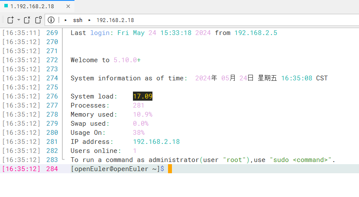This screenshot has width=359, height=197.
Task: Click the line number 269
Action: 52,33
